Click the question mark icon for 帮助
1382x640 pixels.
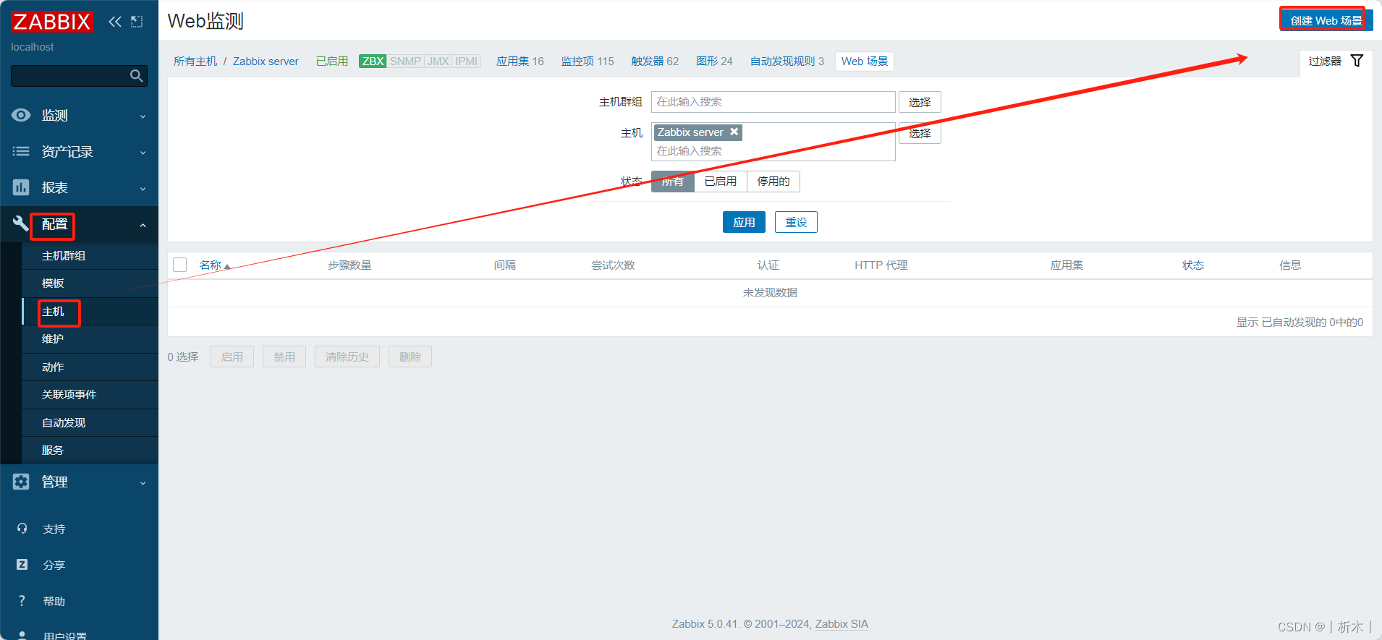click(x=22, y=601)
